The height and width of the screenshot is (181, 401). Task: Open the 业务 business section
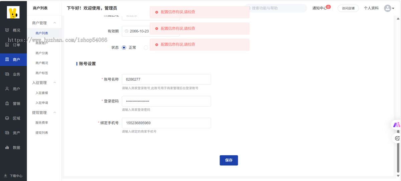[13, 74]
